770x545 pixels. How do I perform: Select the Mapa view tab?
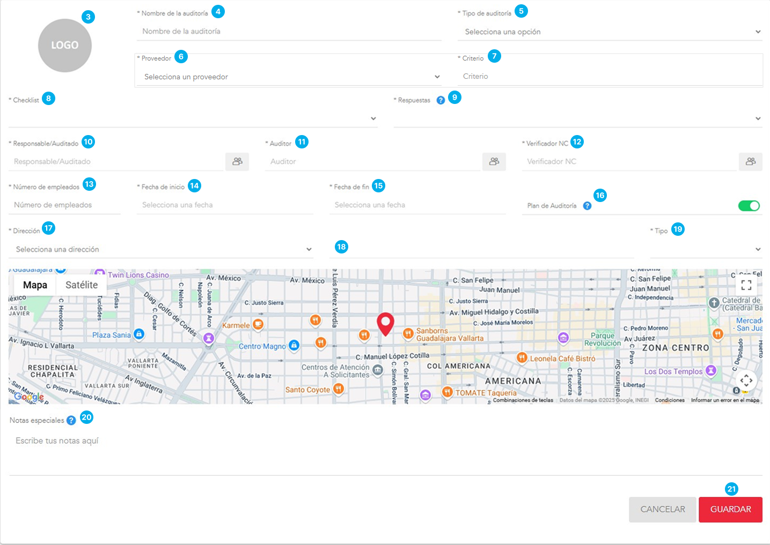click(x=35, y=285)
